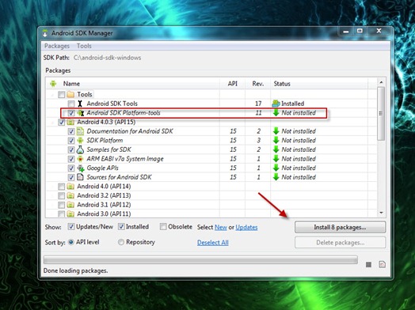This screenshot has height=310, width=415.
Task: Uncheck the Samples for SDK checkbox
Action: pyautogui.click(x=71, y=149)
